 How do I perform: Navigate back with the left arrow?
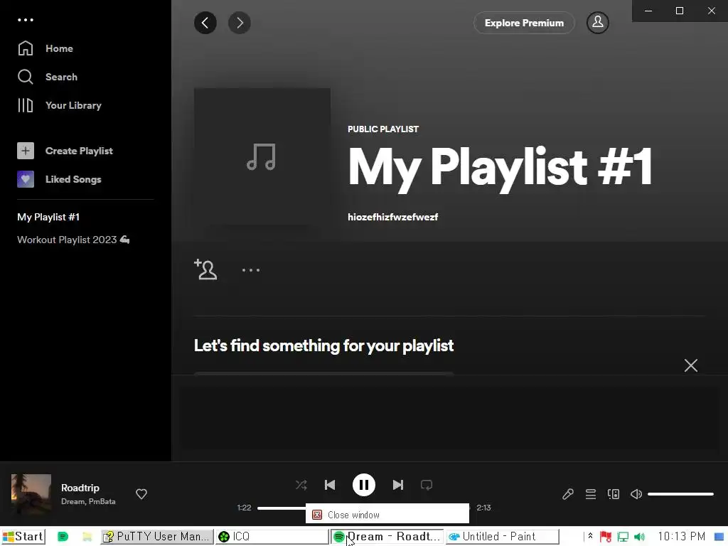[x=205, y=23]
